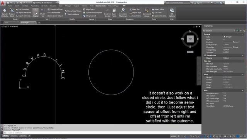Expand the Modify panel dropdown
Image resolution: width=247 pixels, height=139 pixels.
(73, 19)
